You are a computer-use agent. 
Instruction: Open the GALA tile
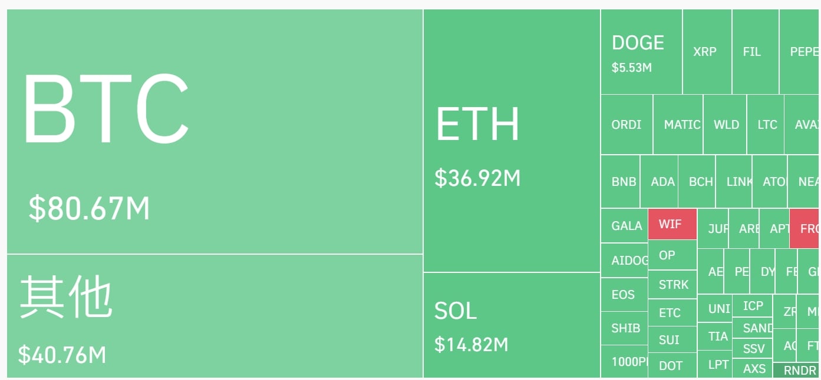tap(625, 226)
